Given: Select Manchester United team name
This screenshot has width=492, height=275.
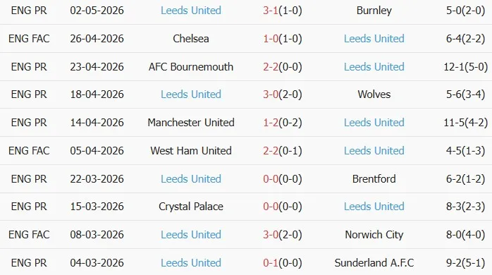Looking at the screenshot, I should [191, 123].
